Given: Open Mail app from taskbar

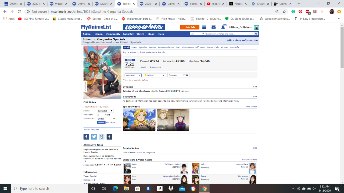Looking at the screenshot, I should click(x=182, y=188).
